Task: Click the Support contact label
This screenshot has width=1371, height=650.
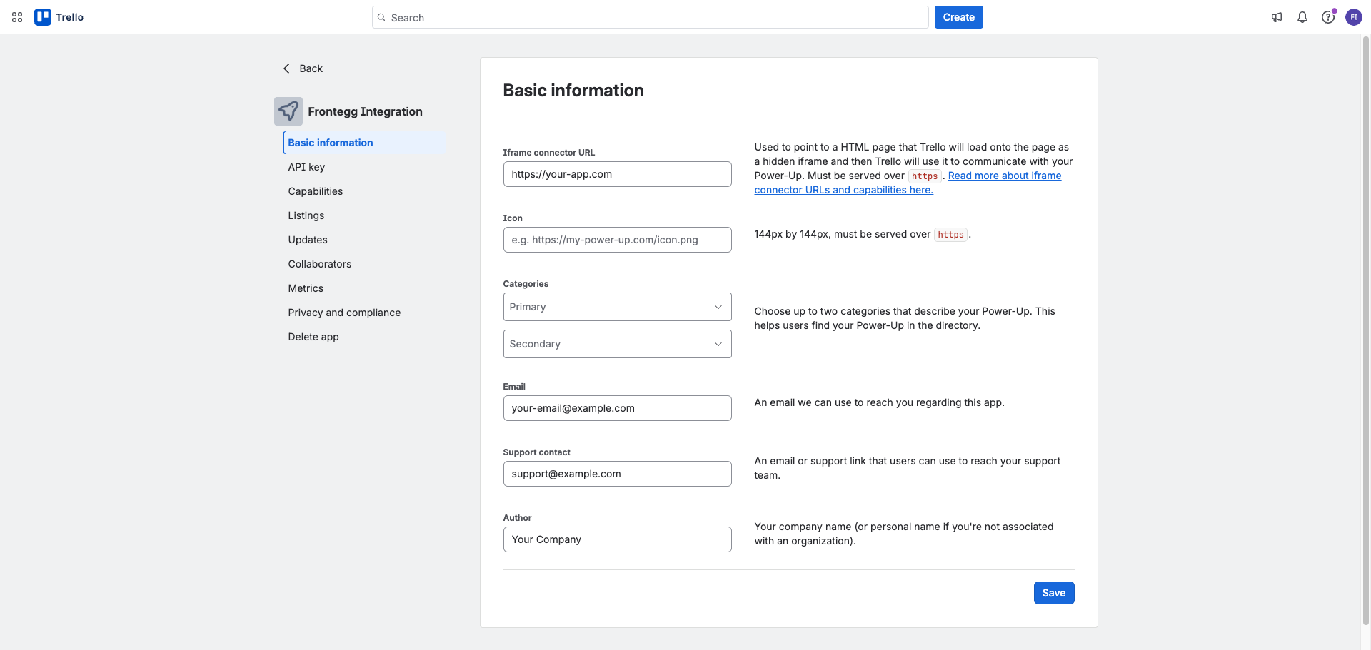Action: [536, 452]
